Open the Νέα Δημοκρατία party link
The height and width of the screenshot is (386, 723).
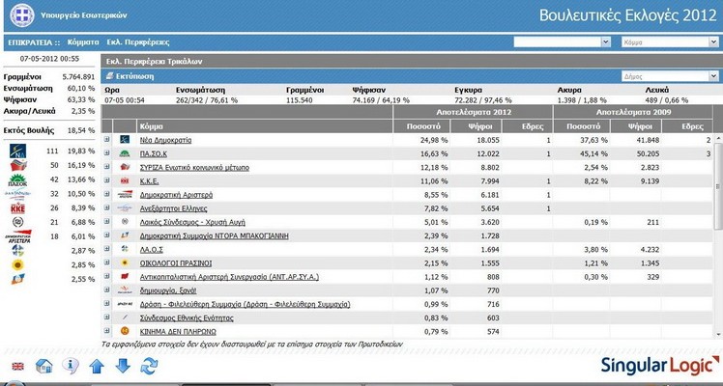point(165,140)
